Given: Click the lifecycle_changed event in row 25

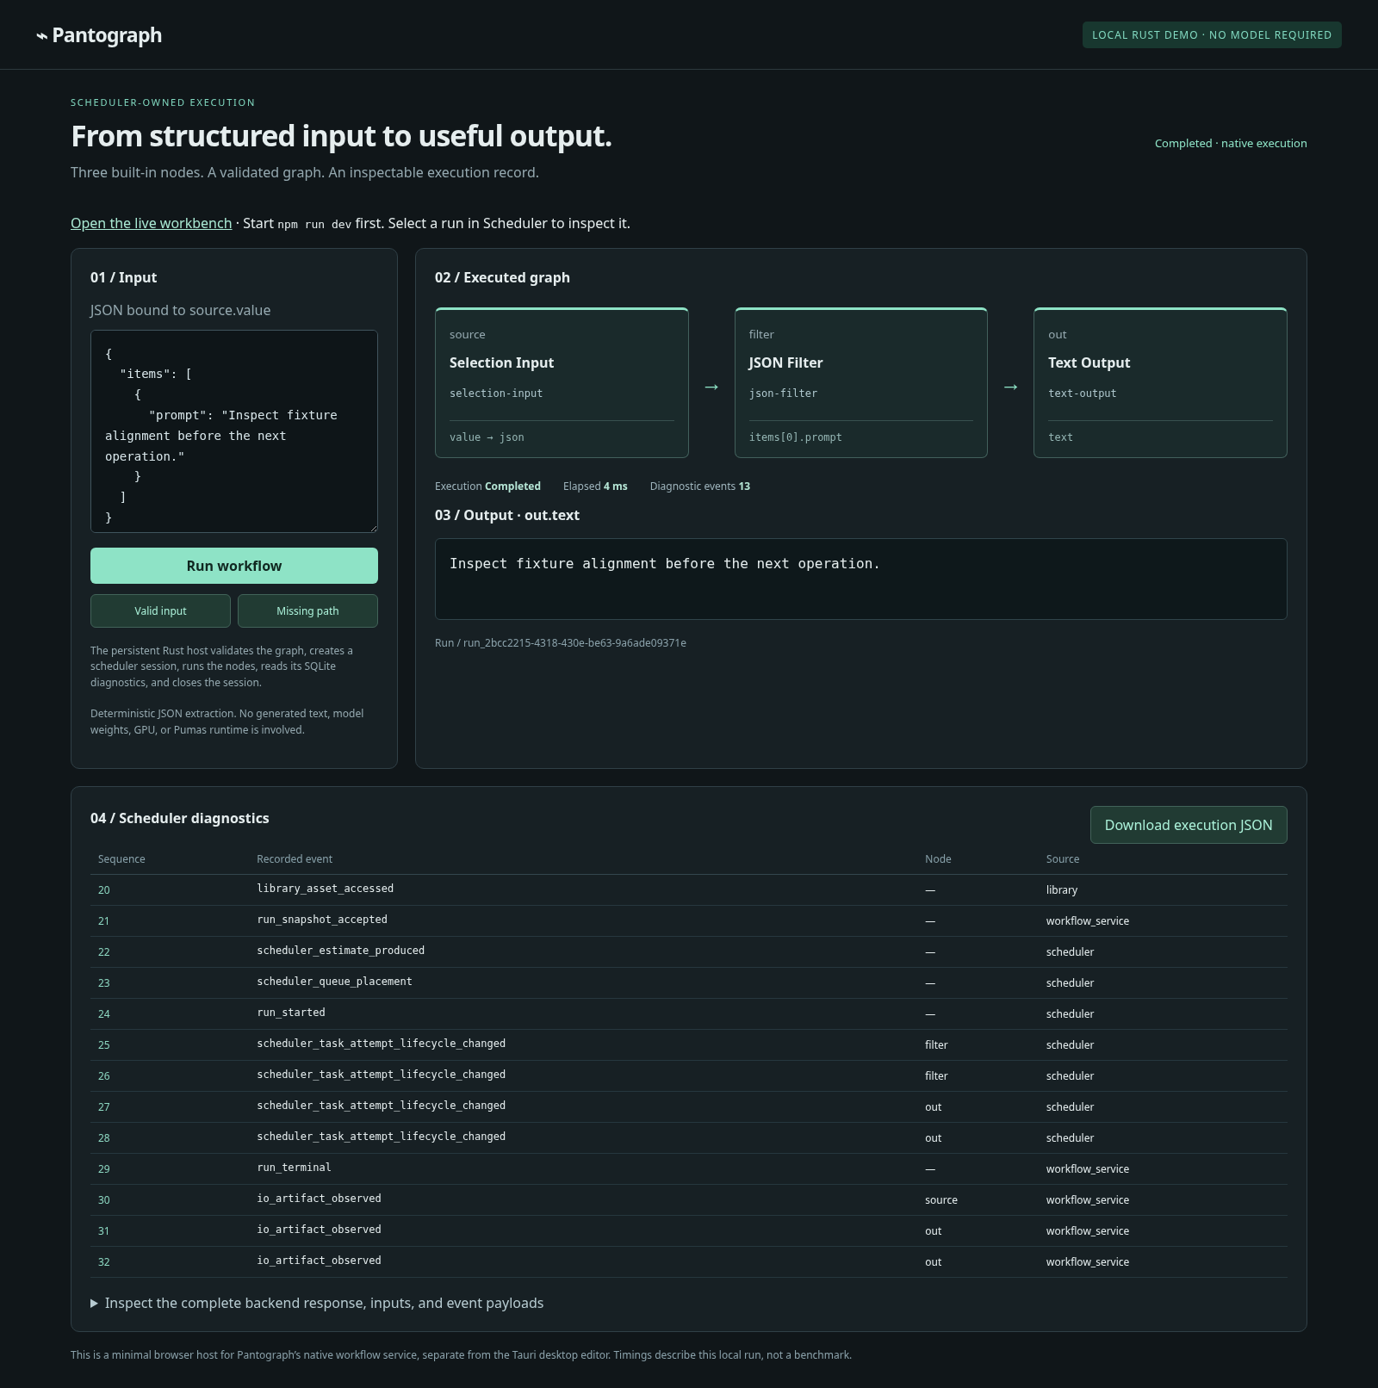Looking at the screenshot, I should [x=381, y=1044].
